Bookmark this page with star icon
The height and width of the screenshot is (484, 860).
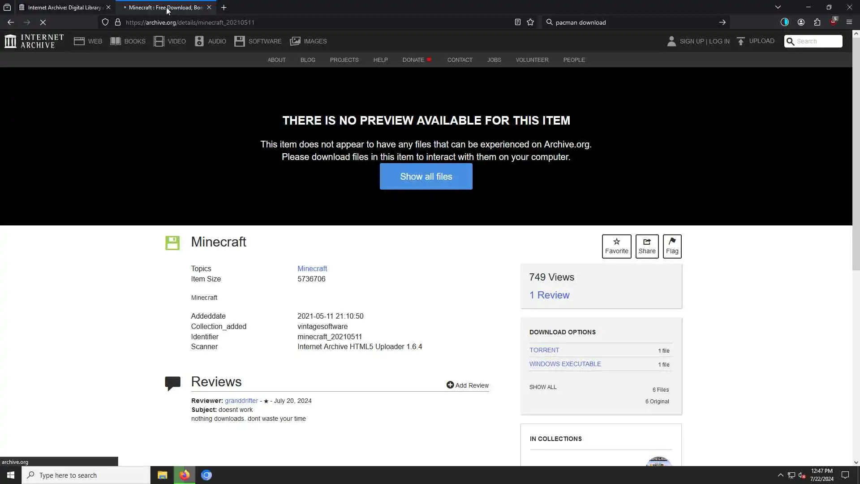(530, 22)
